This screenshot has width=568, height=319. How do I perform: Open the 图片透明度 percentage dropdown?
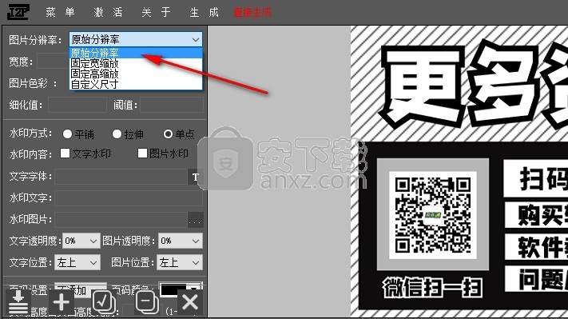click(x=180, y=241)
